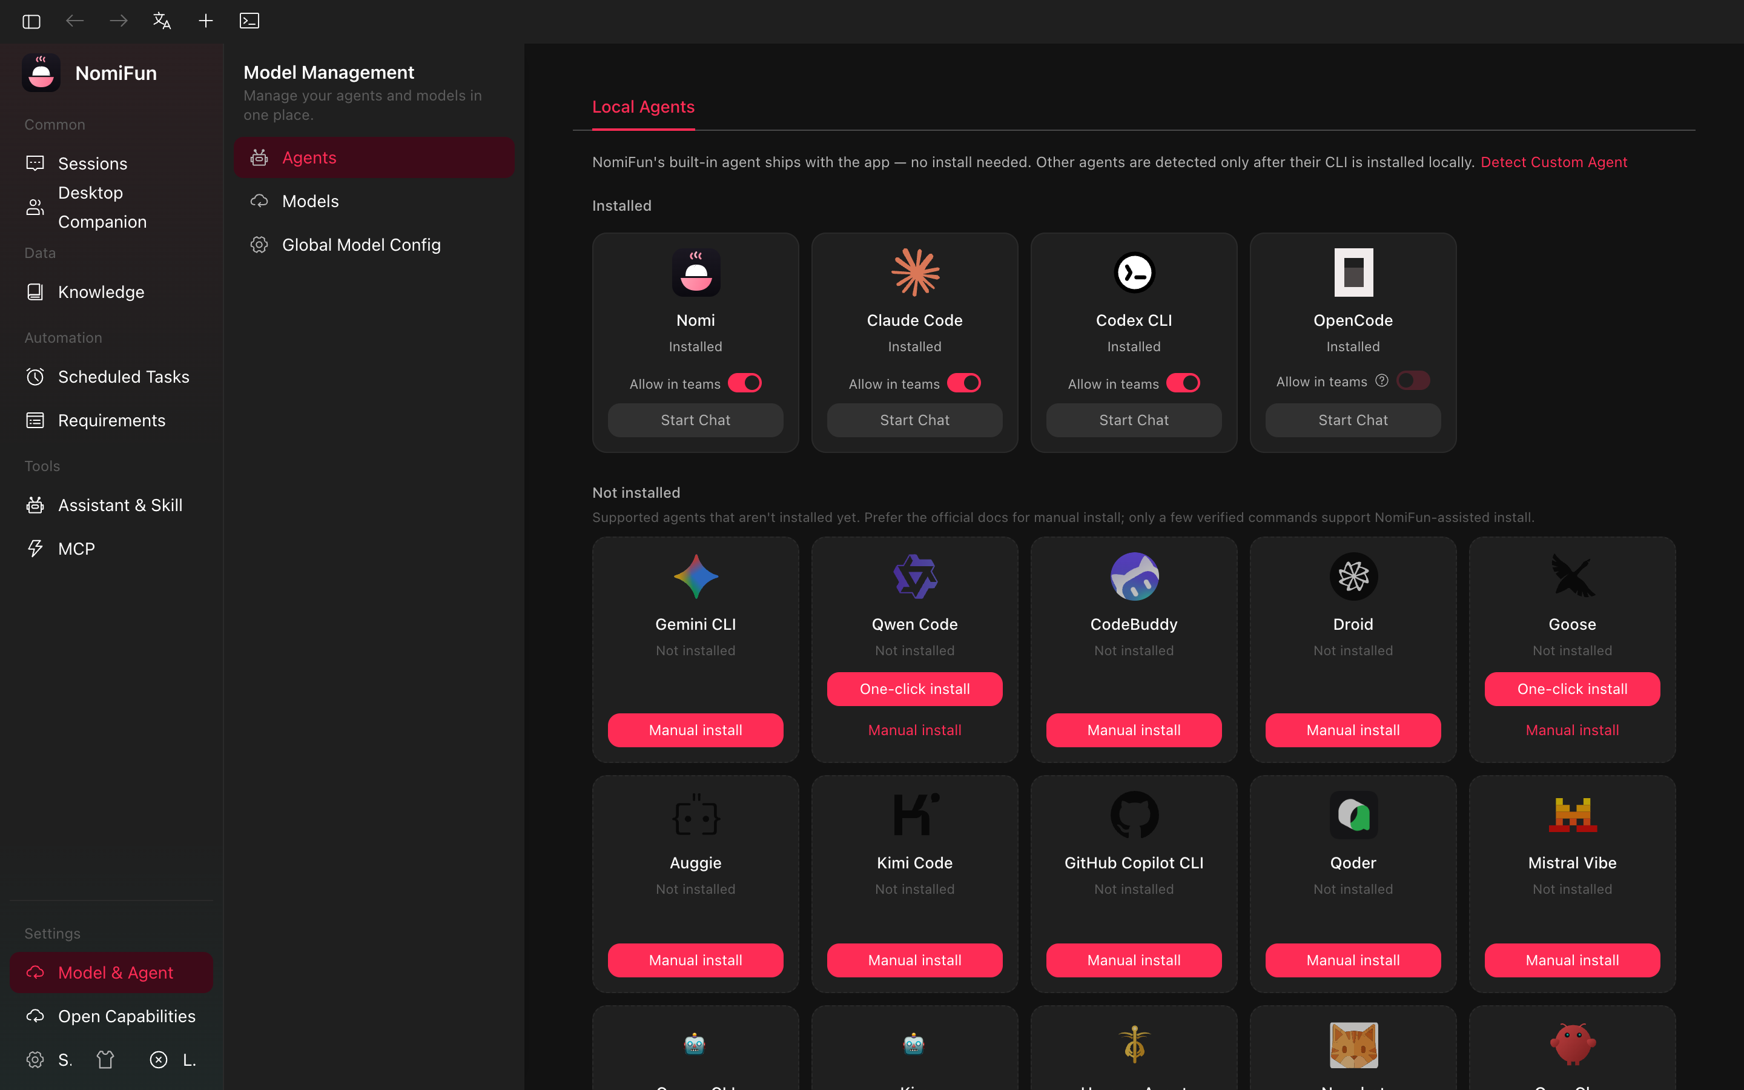1744x1090 pixels.
Task: Click the Codex CLI logo
Action: pyautogui.click(x=1134, y=272)
